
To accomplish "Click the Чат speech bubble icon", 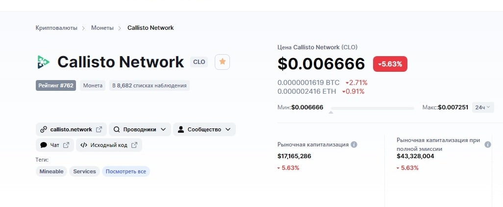I will 44,145.
